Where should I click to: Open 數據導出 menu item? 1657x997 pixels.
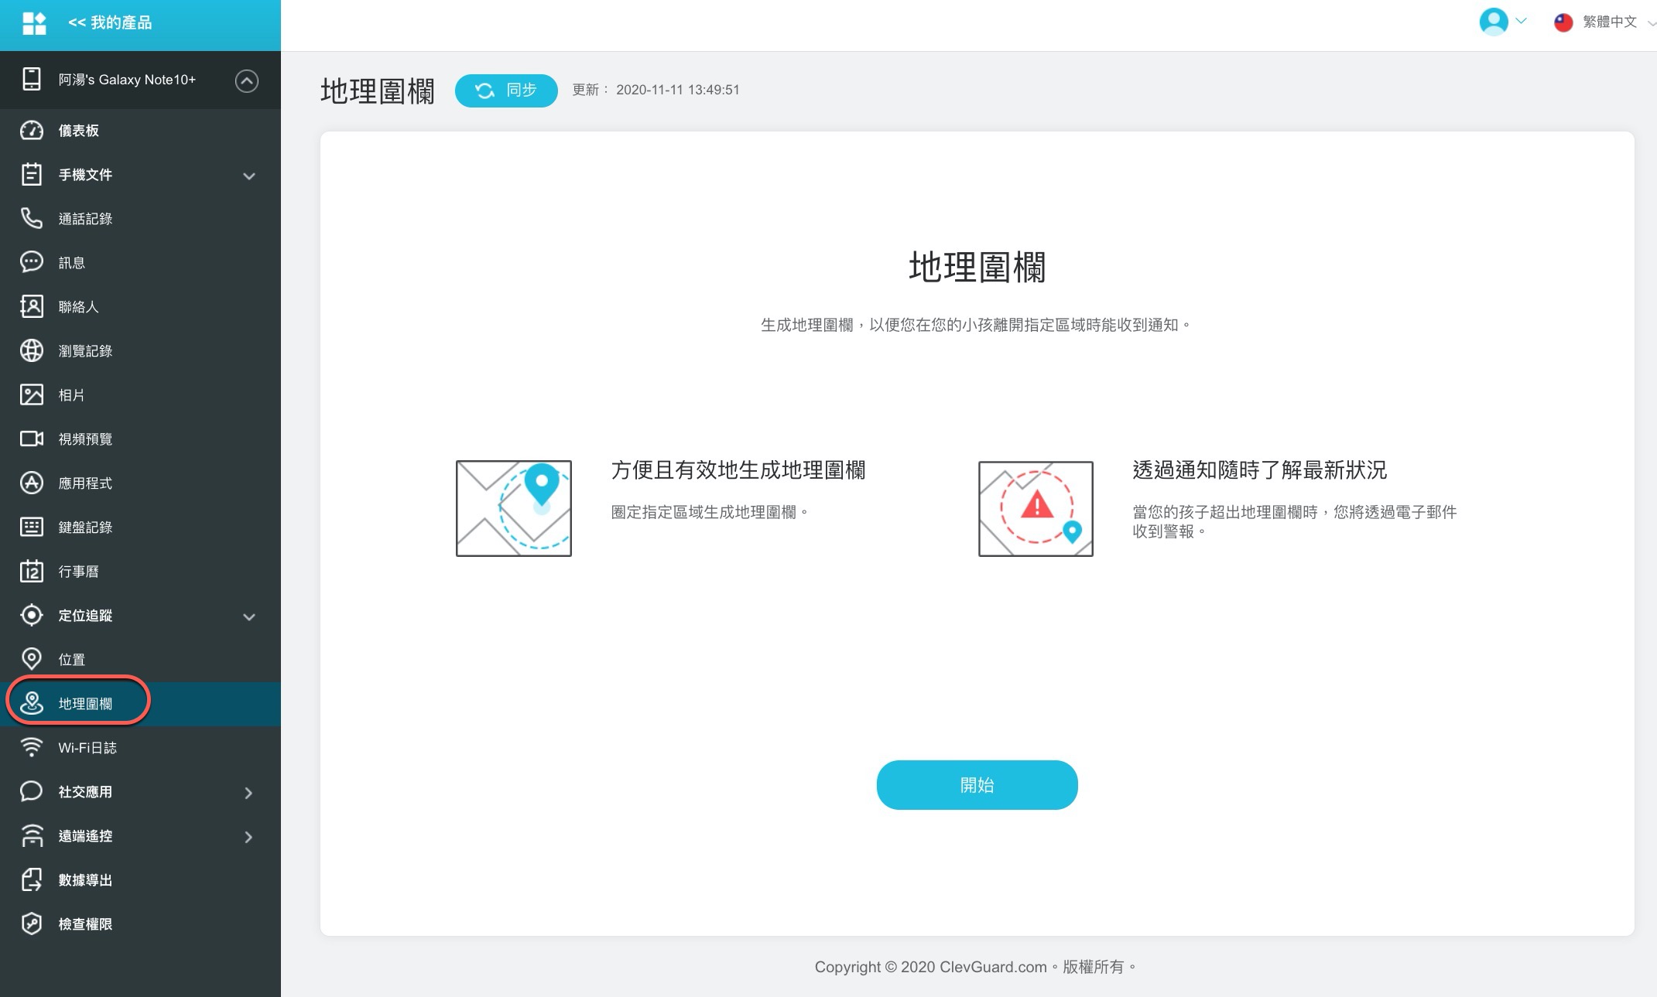click(85, 880)
